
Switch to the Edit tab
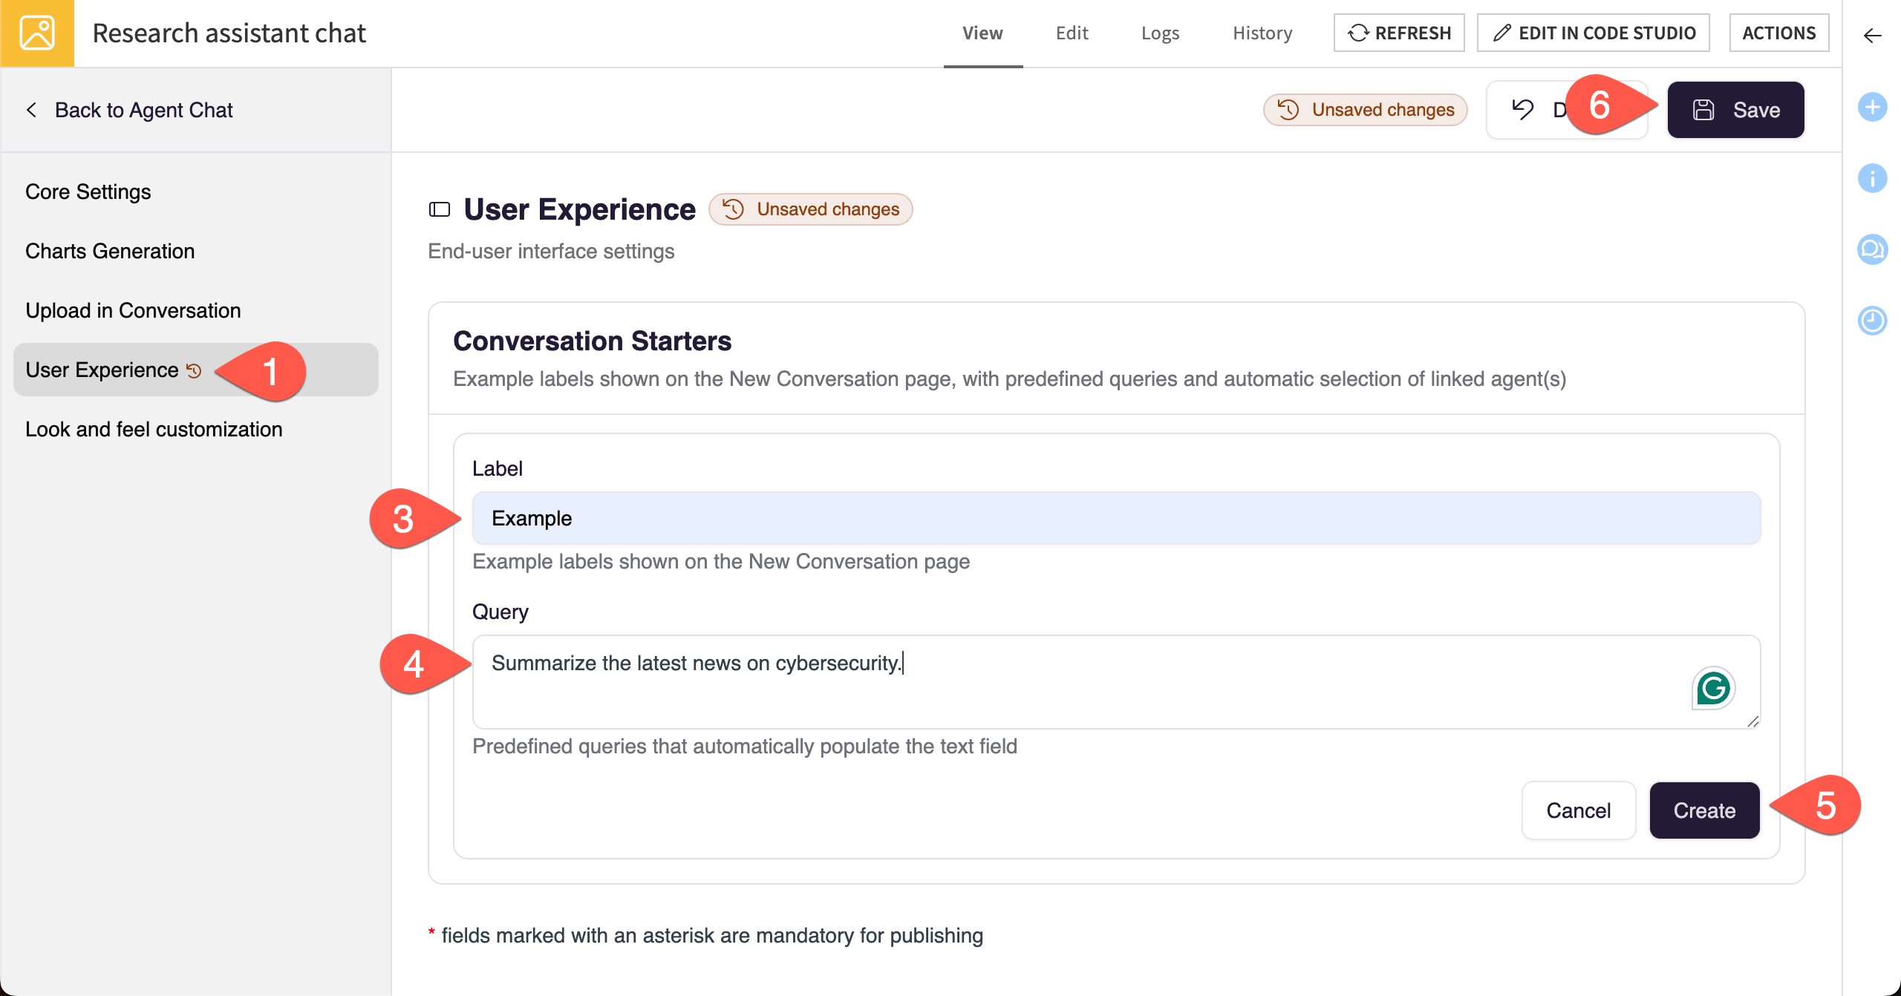click(1072, 33)
